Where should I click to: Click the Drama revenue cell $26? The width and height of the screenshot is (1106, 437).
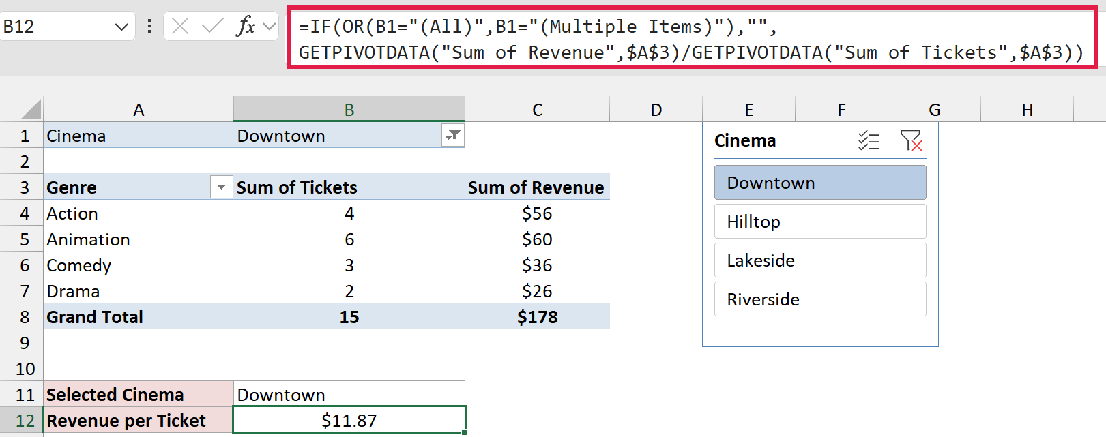coord(538,291)
